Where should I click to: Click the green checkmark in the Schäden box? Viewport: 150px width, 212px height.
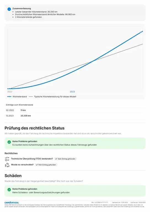tap(9, 190)
